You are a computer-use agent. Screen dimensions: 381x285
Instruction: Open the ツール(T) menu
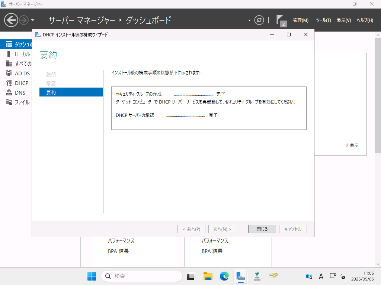[323, 20]
